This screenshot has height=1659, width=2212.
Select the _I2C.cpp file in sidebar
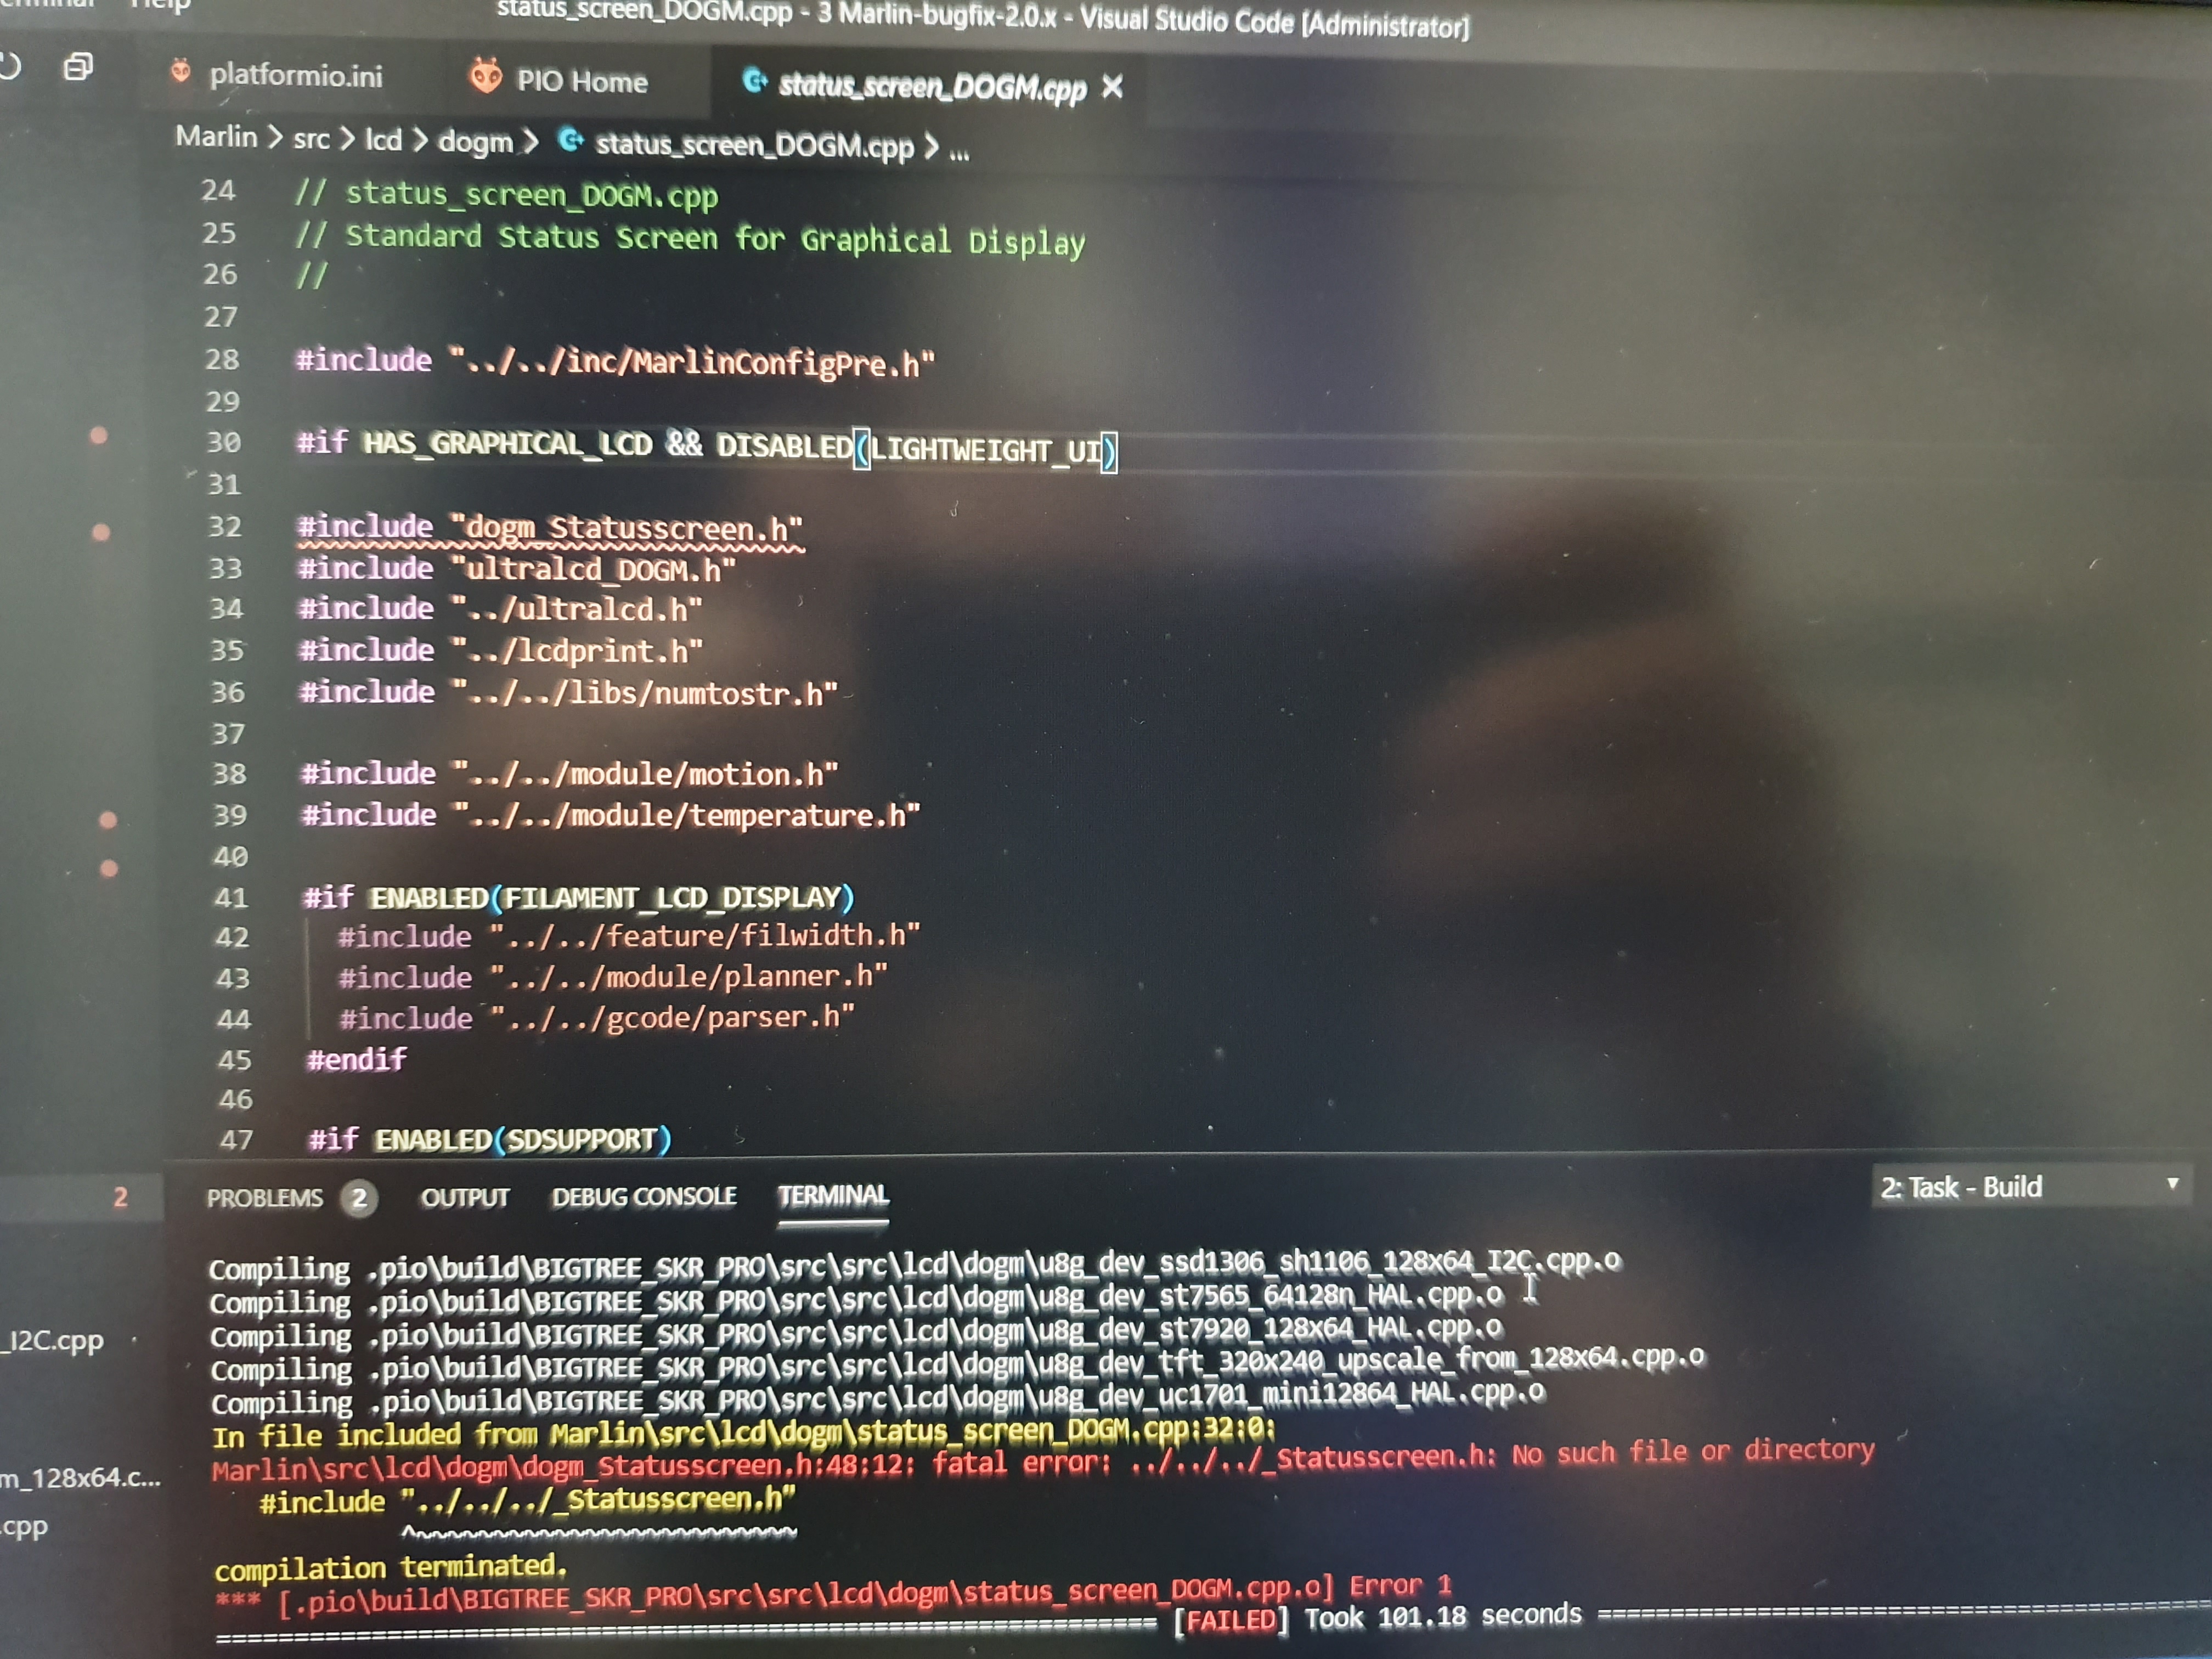(52, 1340)
